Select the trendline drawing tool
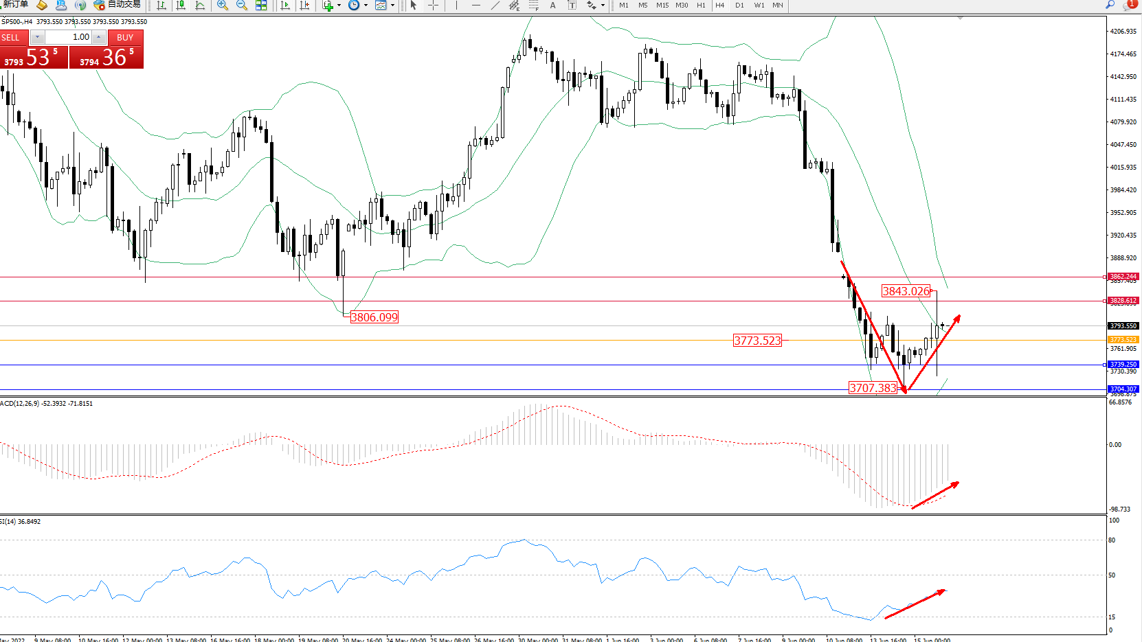Image resolution: width=1142 pixels, height=642 pixels. pos(495,5)
